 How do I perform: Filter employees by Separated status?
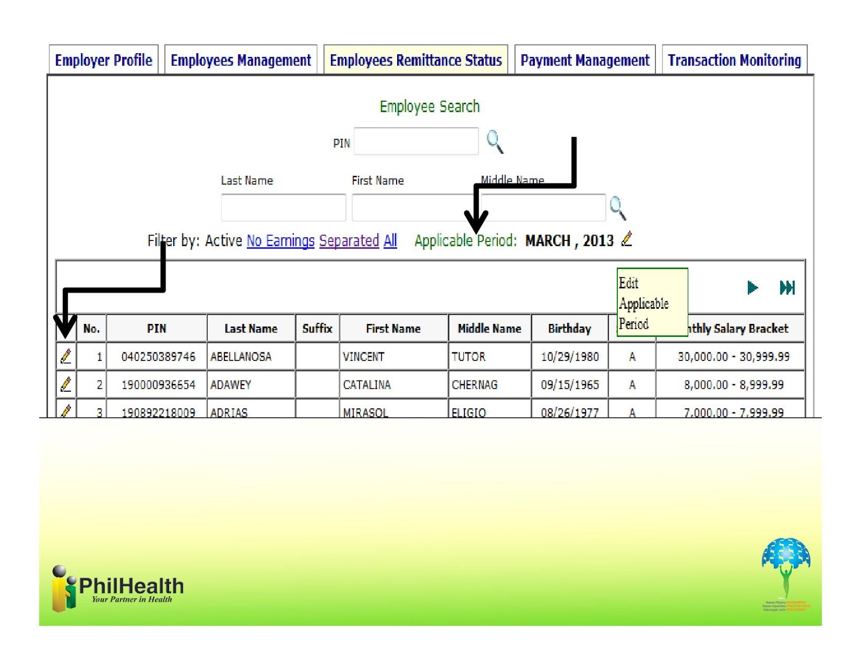(x=349, y=240)
